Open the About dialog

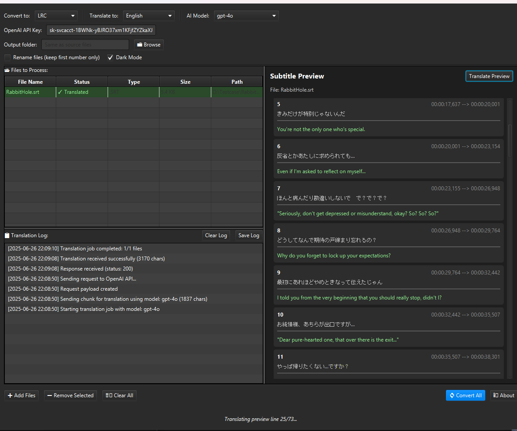503,395
